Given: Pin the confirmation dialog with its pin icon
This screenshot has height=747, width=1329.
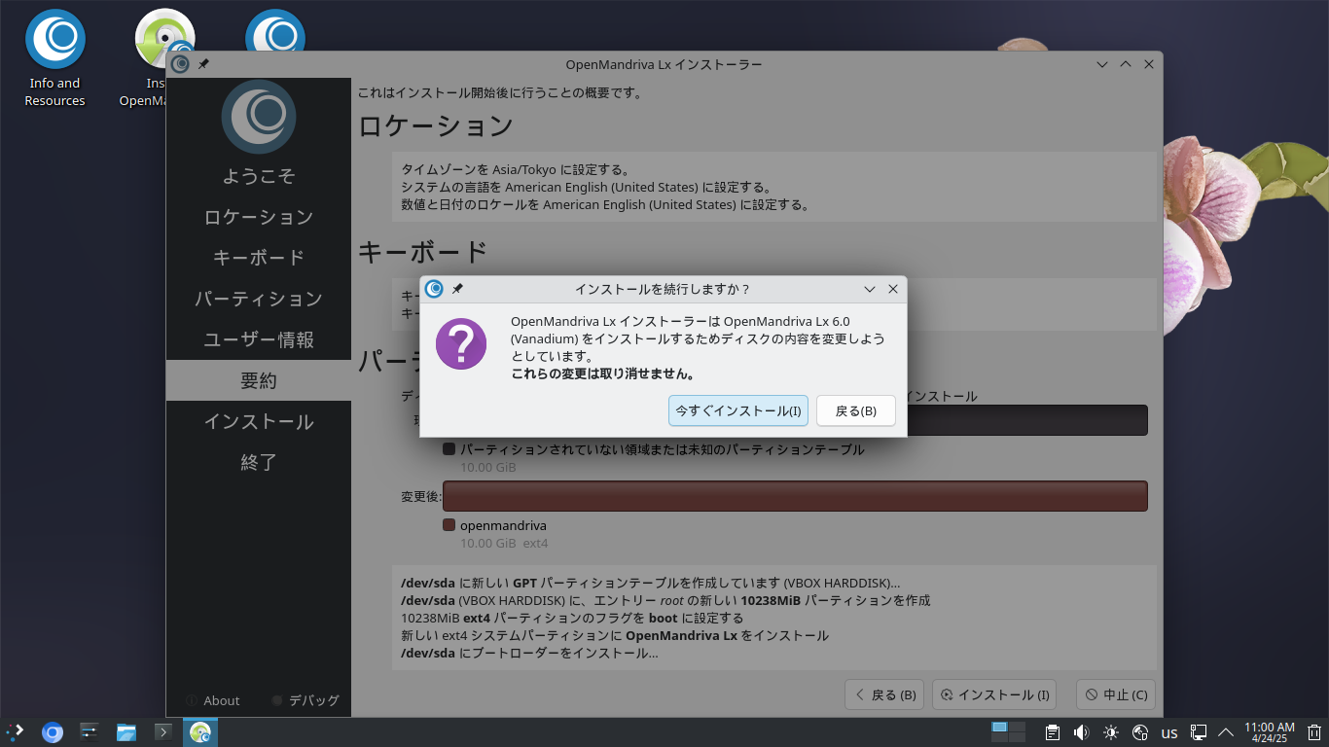Looking at the screenshot, I should [457, 289].
